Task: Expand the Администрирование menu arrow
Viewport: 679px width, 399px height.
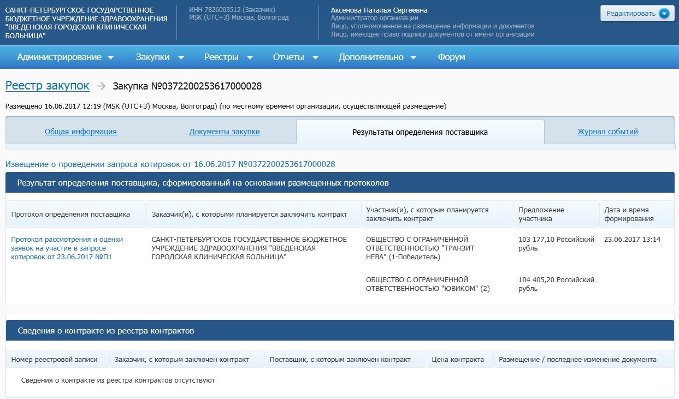Action: 110,57
